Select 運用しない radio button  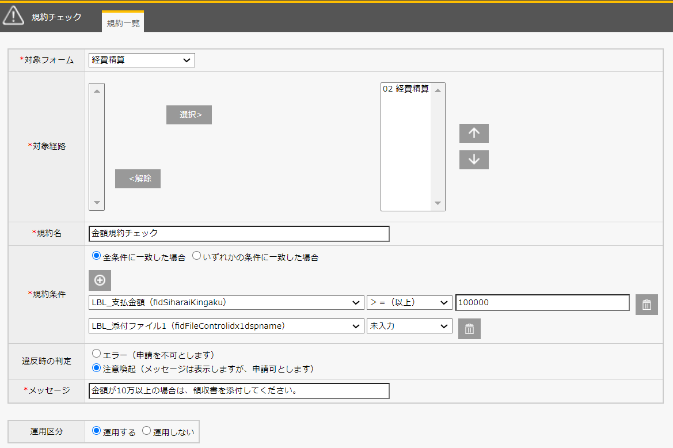point(146,430)
